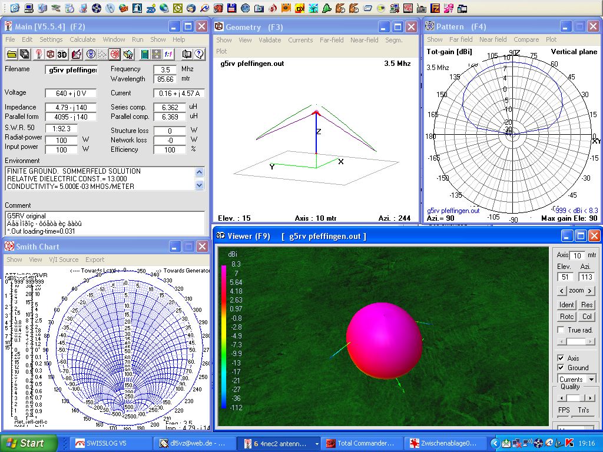
Task: Expand the Currents dropdown in Viewer
Action: (x=591, y=379)
